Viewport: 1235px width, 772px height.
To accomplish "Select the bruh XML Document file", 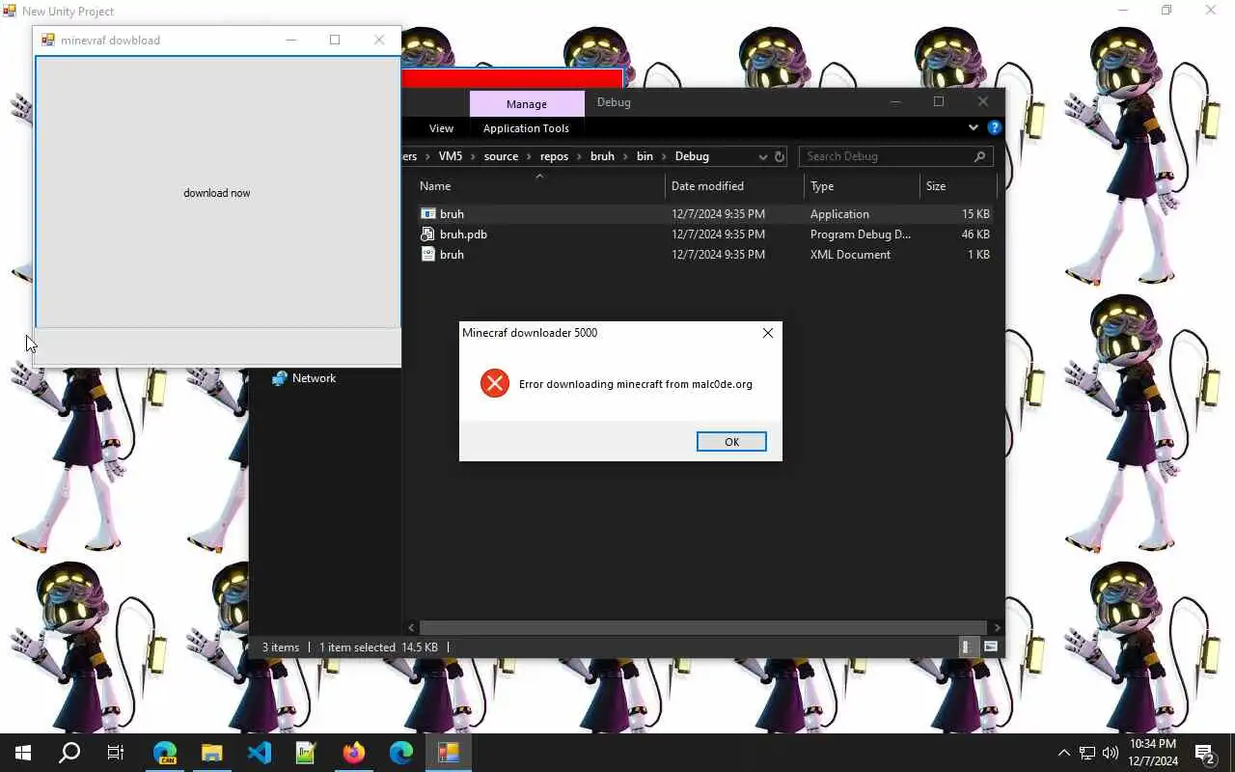I will click(705, 255).
